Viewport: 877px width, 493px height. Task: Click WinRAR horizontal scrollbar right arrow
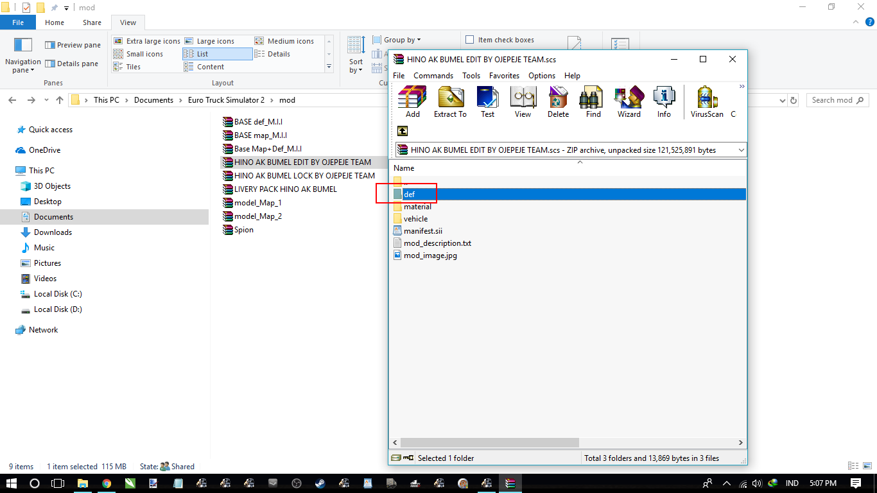coord(740,442)
